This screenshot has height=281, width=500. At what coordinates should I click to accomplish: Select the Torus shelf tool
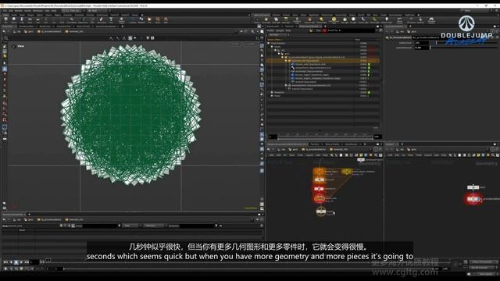point(30,20)
